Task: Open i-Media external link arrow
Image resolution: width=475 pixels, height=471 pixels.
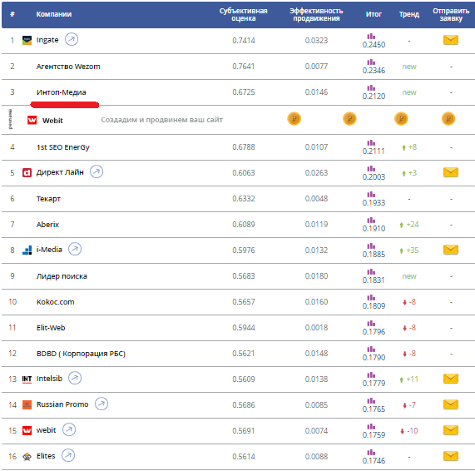Action: pos(75,249)
